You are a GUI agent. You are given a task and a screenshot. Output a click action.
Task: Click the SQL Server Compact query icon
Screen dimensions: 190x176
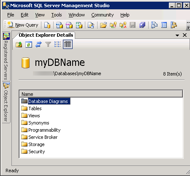tap(91, 25)
